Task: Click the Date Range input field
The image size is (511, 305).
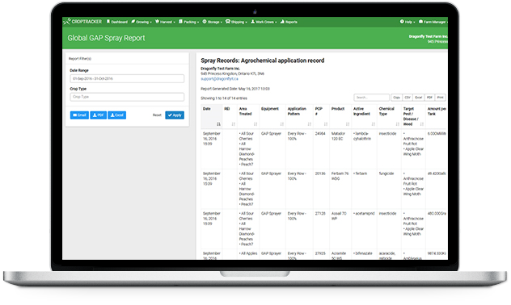Action: 127,79
